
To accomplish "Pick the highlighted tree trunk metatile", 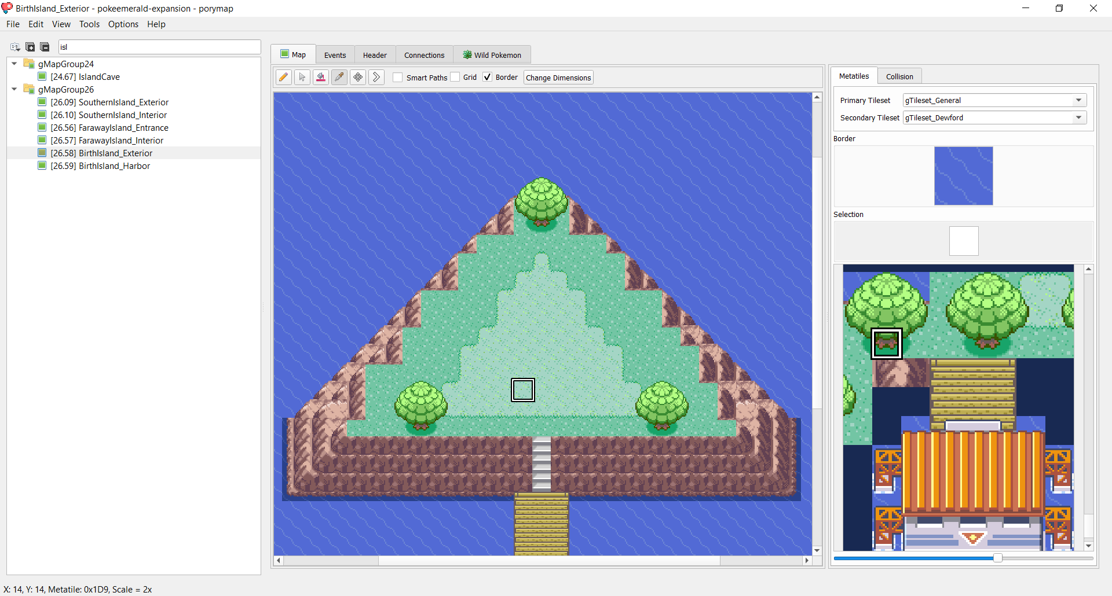I will 886,344.
